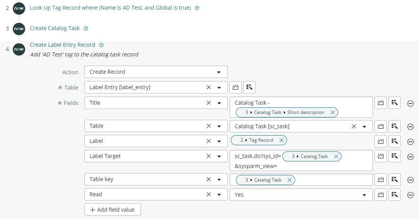
Task: Open the Catalog Task [sc_task] table dropdown
Action: [x=364, y=126]
